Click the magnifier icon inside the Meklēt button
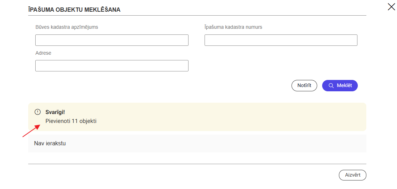This screenshot has width=397, height=189. (x=331, y=86)
